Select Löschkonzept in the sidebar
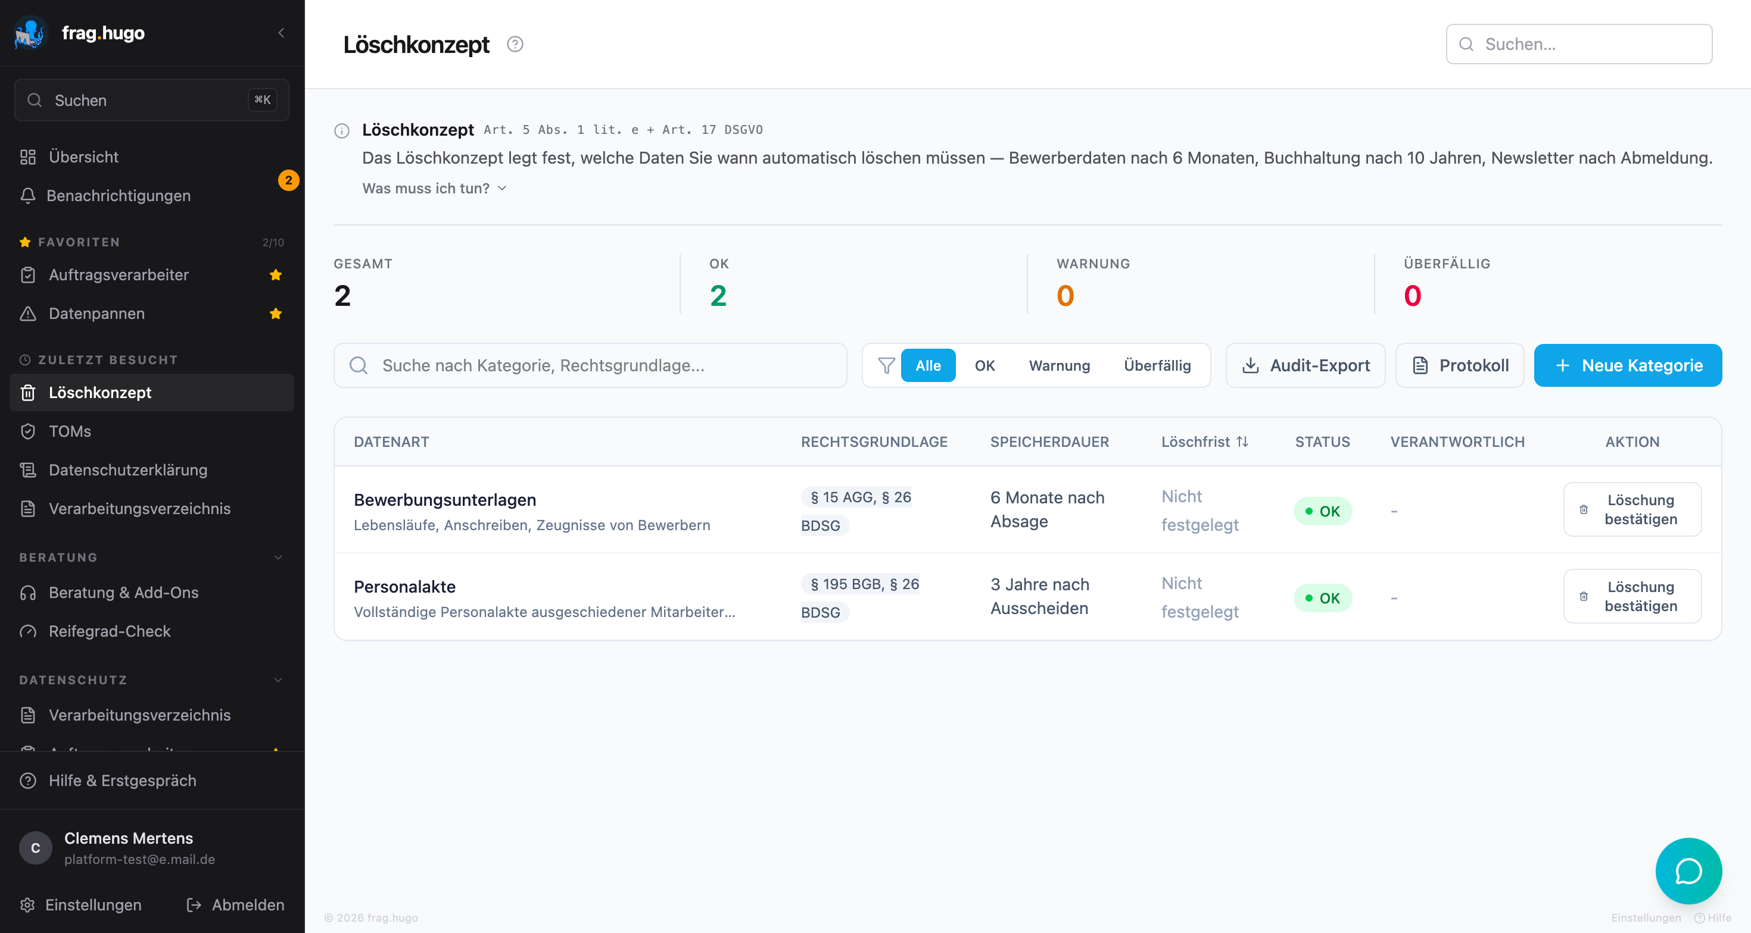1751x933 pixels. 152,393
